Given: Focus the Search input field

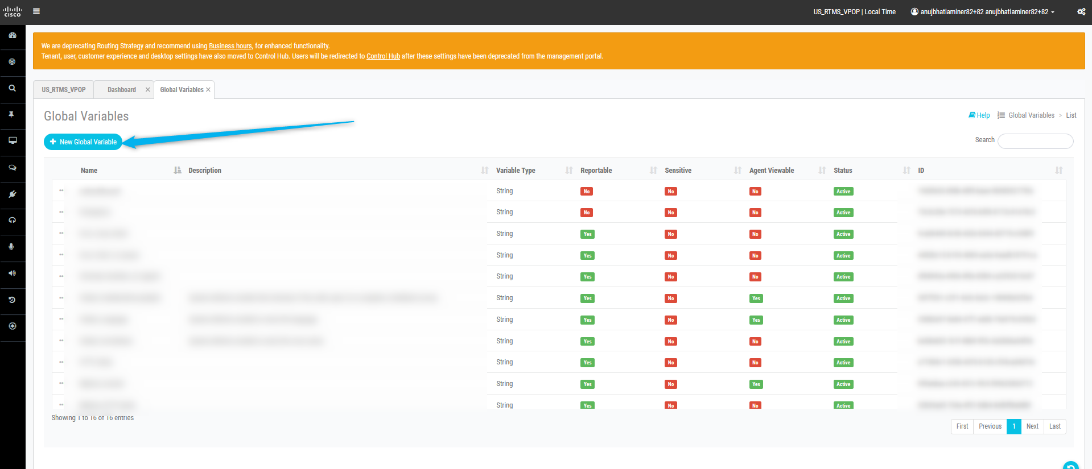Looking at the screenshot, I should [x=1036, y=141].
